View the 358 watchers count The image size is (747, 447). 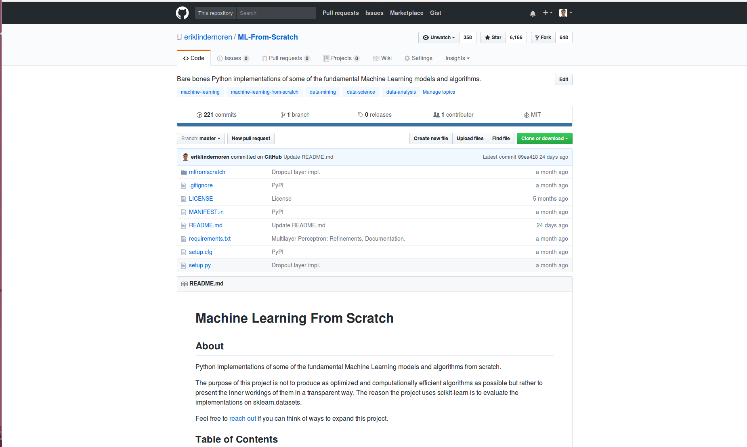click(468, 38)
